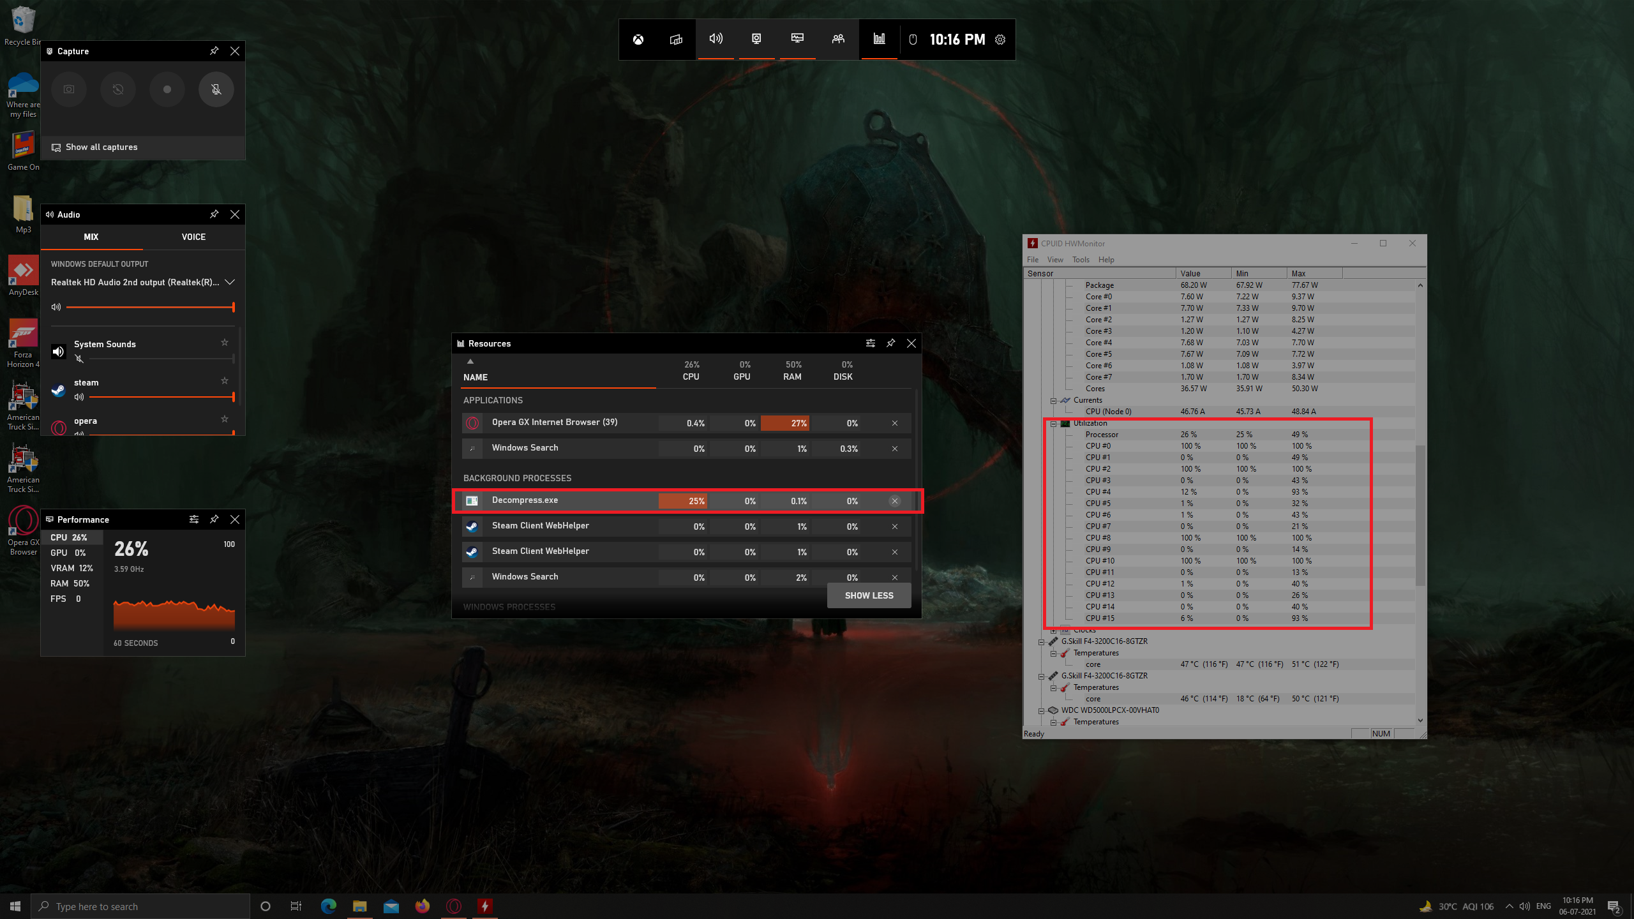Open Resources widget options
Viewport: 1634px width, 919px height.
pyautogui.click(x=871, y=343)
